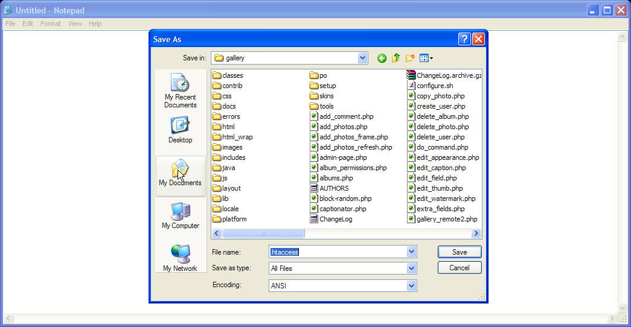This screenshot has width=631, height=327.
Task: Select delete_album.php file
Action: [438, 116]
